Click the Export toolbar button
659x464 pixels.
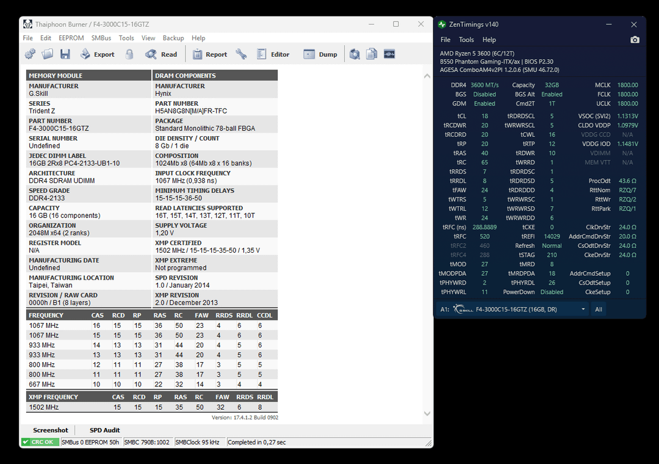(98, 54)
